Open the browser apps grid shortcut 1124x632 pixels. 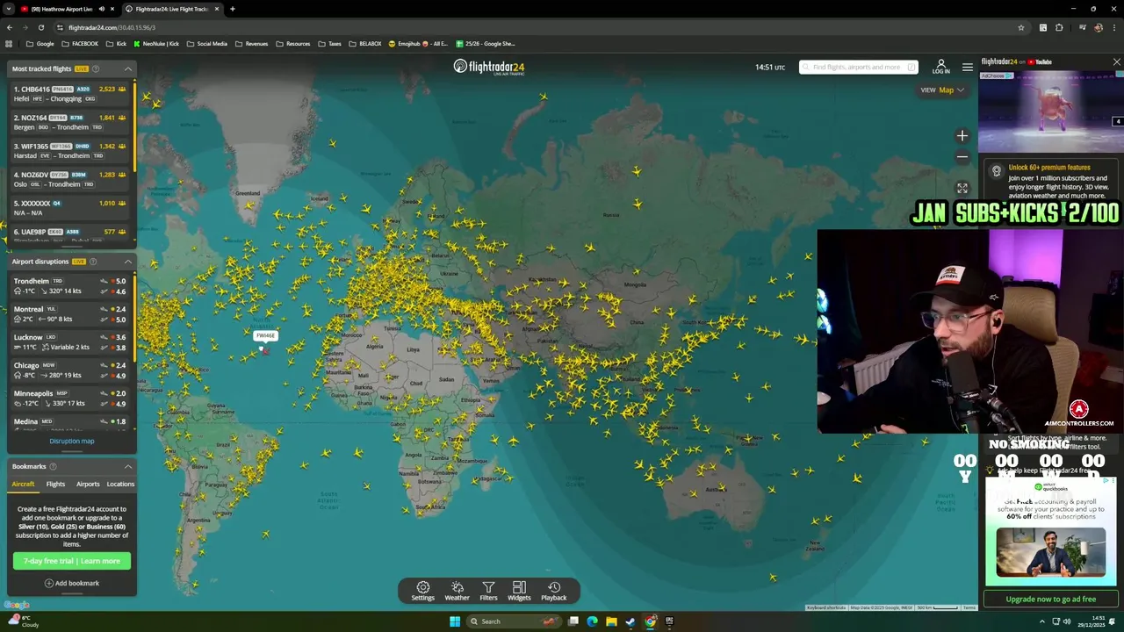pos(9,44)
